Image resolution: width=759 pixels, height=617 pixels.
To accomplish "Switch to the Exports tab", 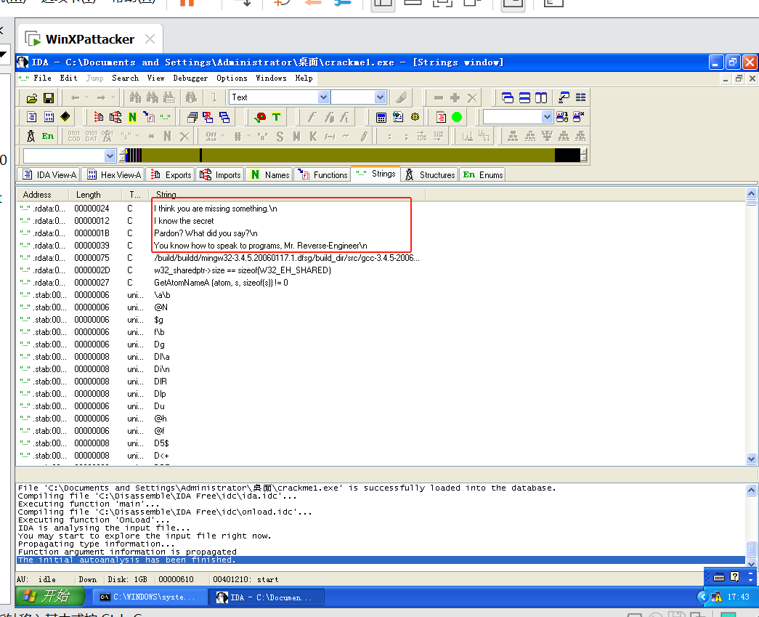I will tap(171, 175).
